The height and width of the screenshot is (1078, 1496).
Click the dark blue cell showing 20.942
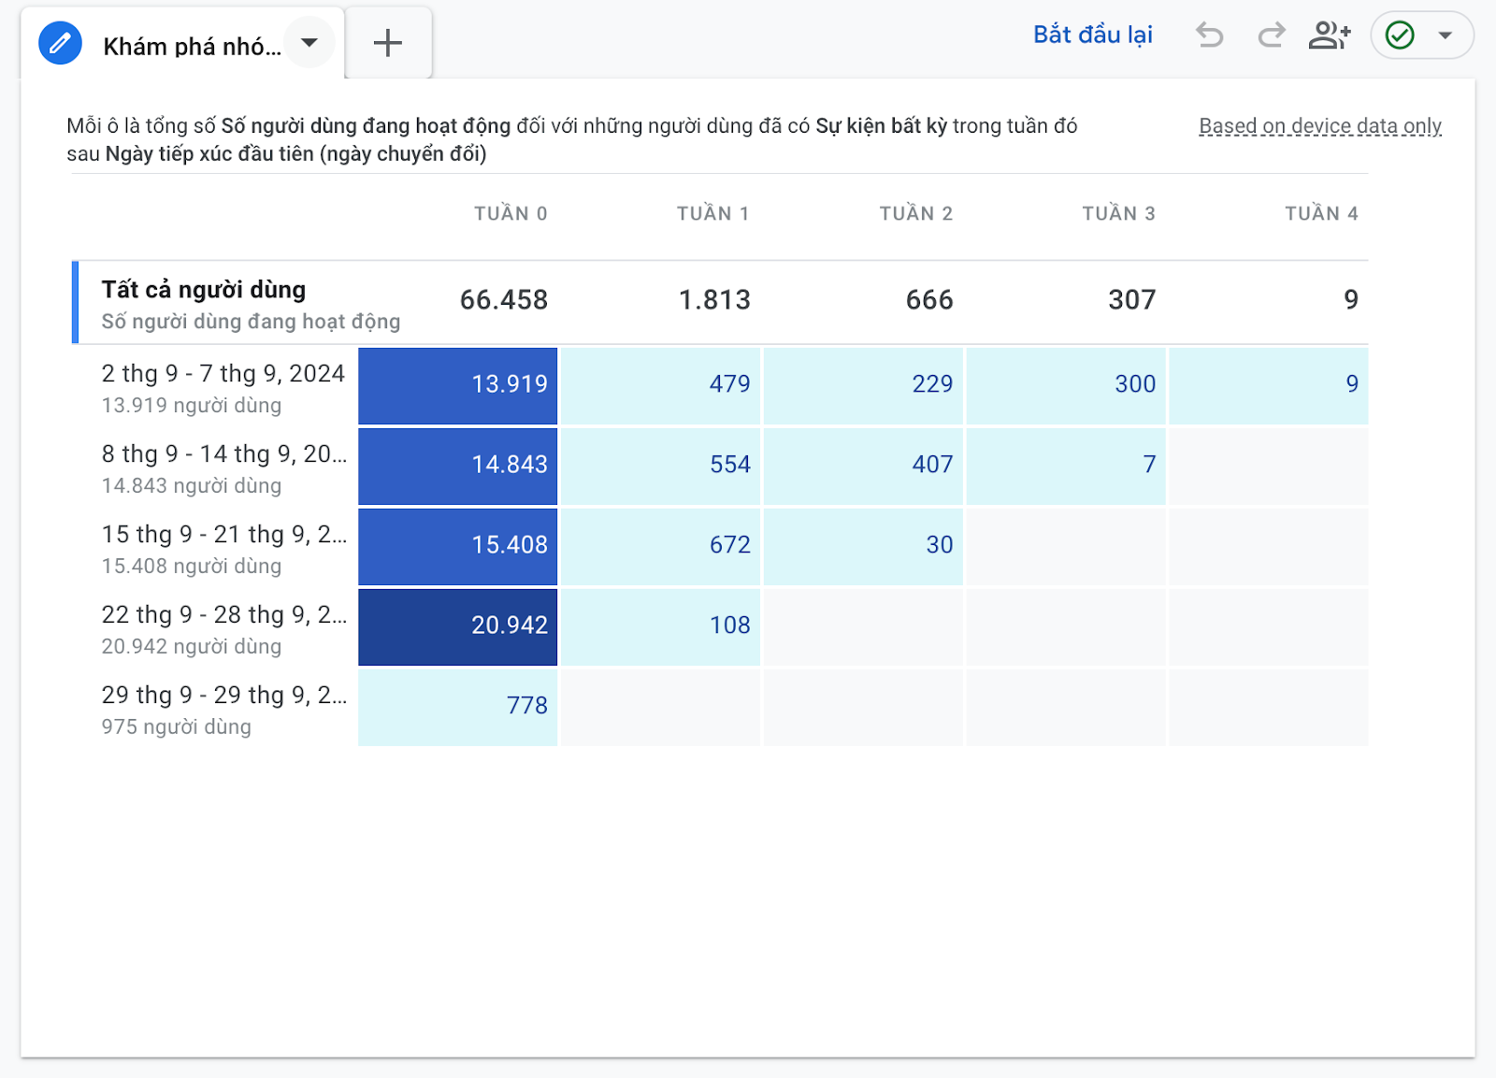(458, 626)
